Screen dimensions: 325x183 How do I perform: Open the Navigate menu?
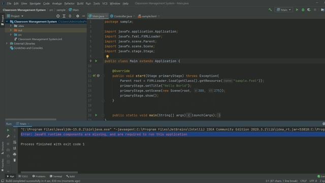coord(35,4)
